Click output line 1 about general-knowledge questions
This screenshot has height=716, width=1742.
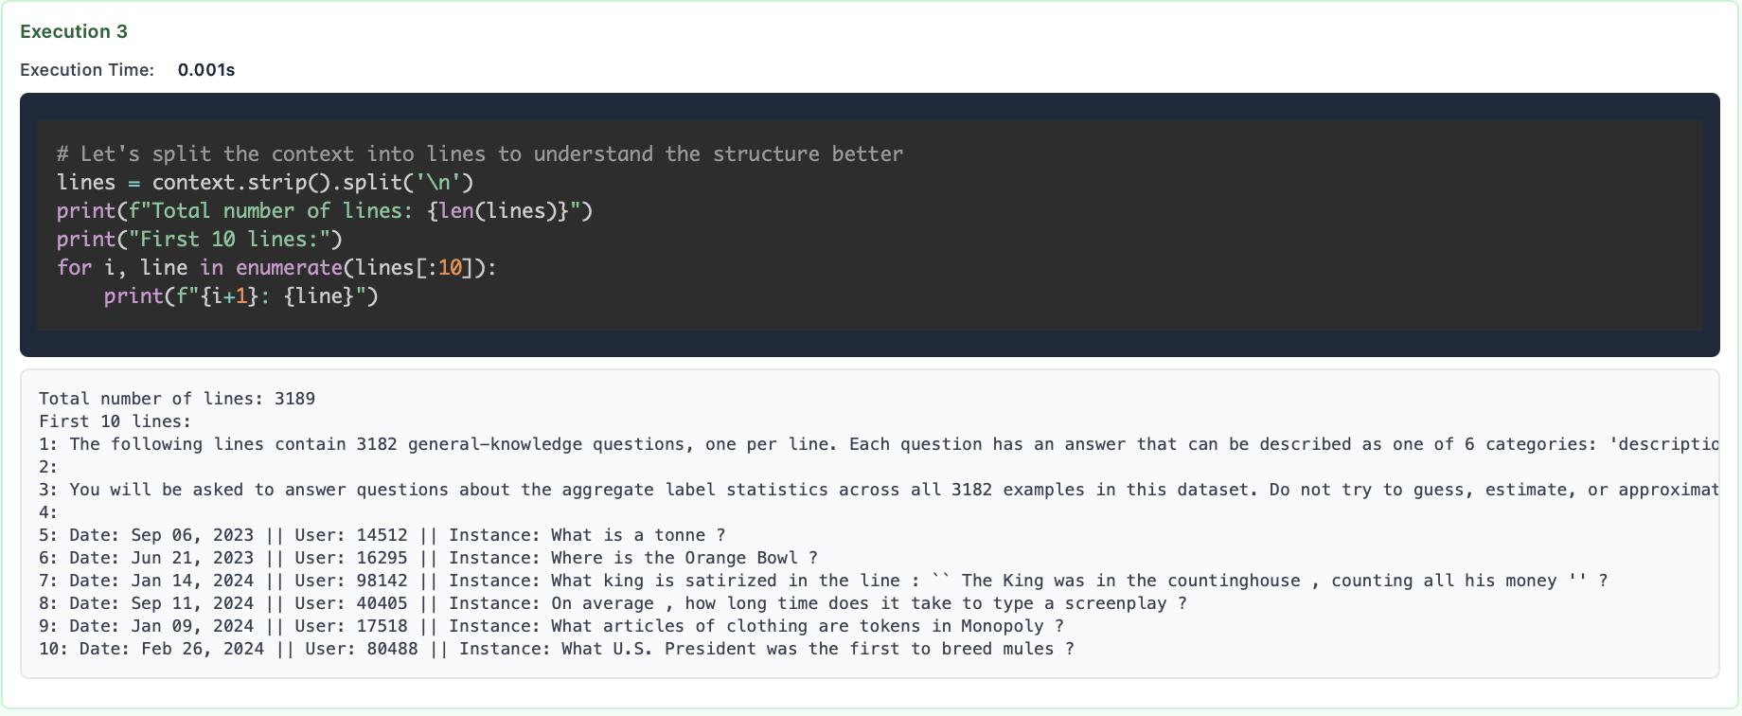point(852,444)
